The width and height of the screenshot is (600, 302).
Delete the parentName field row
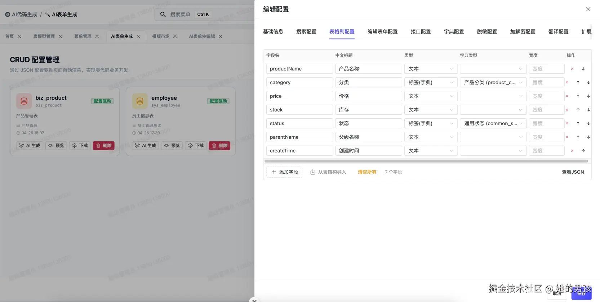coord(567,137)
